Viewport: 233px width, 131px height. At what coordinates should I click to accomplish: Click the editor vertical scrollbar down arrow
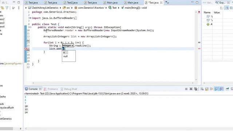[x=196, y=80]
